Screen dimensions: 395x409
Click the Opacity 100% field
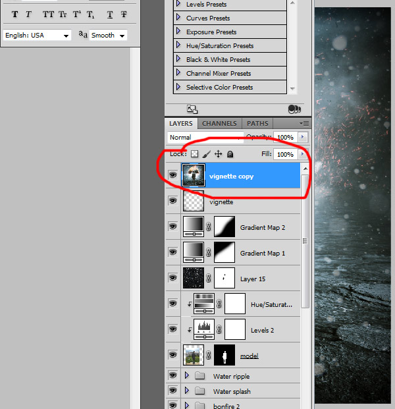coord(286,137)
